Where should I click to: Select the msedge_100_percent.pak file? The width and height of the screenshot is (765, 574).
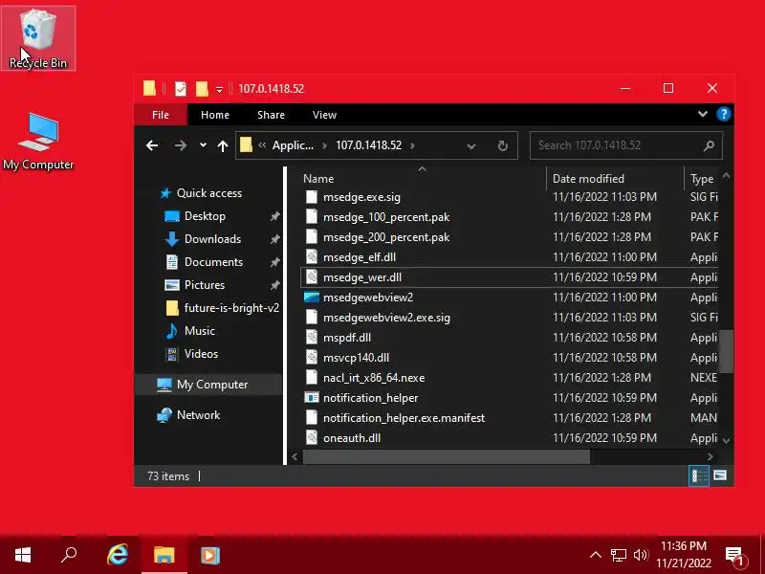tap(386, 217)
